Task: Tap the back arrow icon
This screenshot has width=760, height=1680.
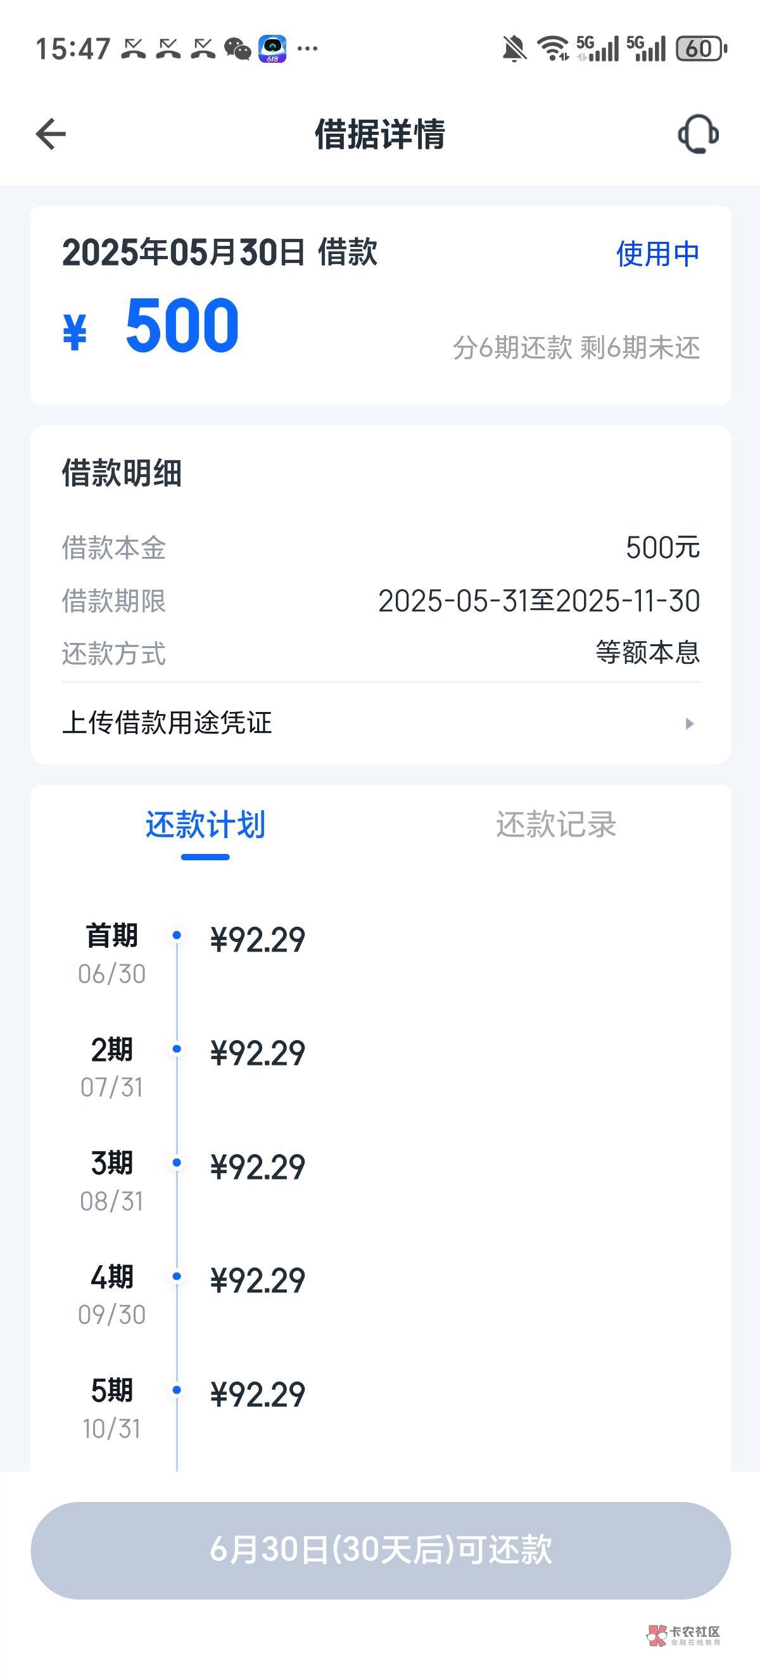Action: tap(51, 134)
